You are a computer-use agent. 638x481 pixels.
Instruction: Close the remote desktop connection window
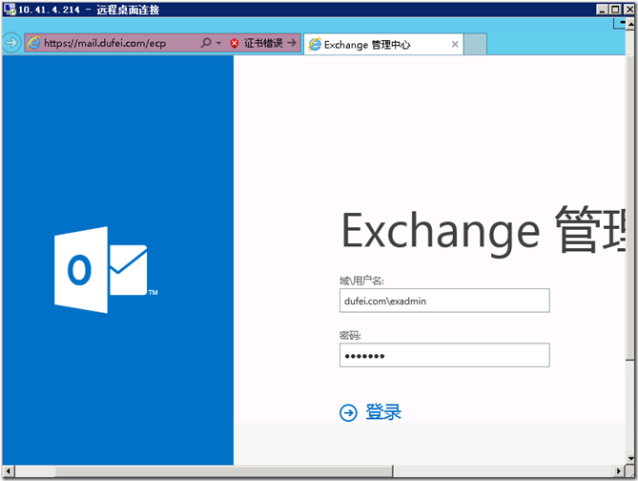(629, 10)
